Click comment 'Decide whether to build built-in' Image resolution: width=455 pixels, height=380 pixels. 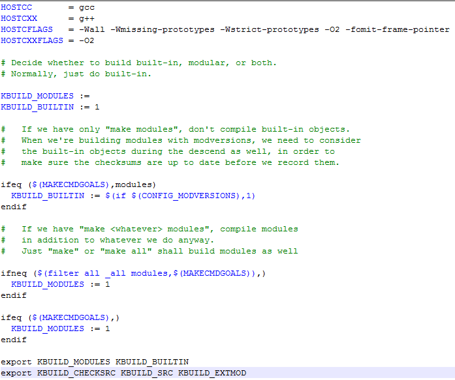(97, 63)
